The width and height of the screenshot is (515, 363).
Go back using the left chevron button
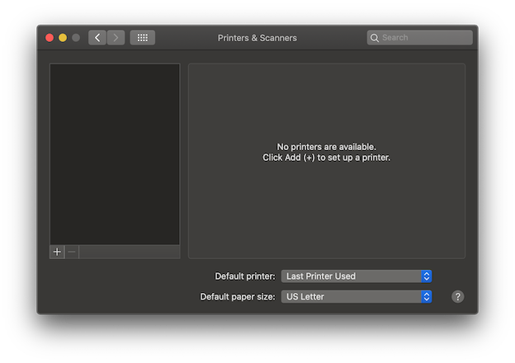[97, 38]
